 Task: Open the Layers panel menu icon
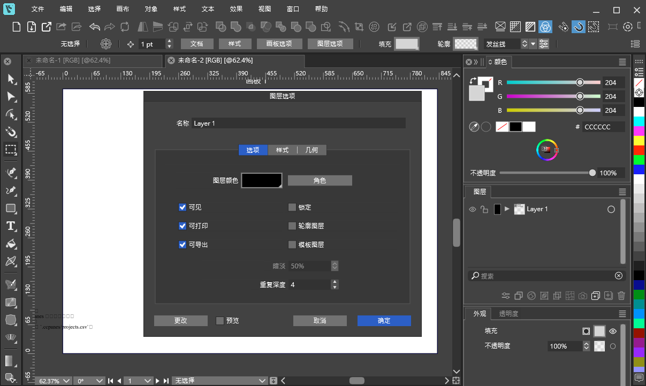622,191
